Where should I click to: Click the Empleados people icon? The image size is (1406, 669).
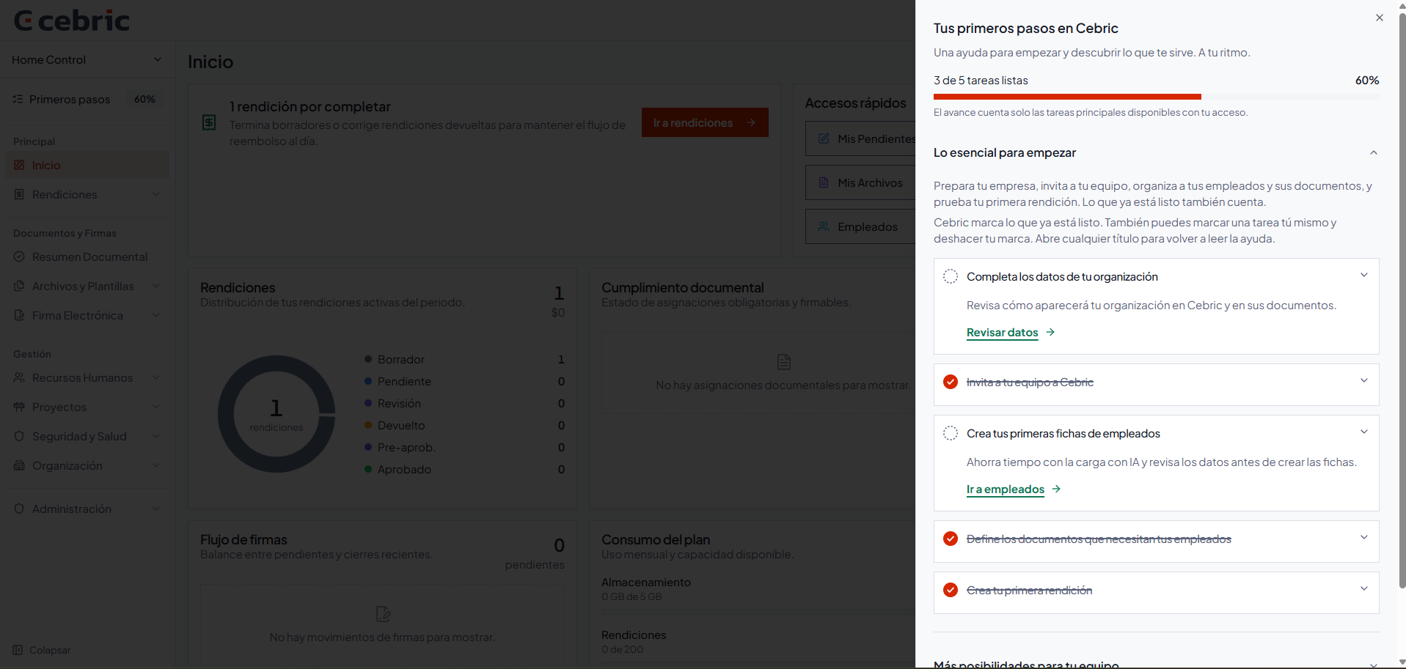pos(824,226)
